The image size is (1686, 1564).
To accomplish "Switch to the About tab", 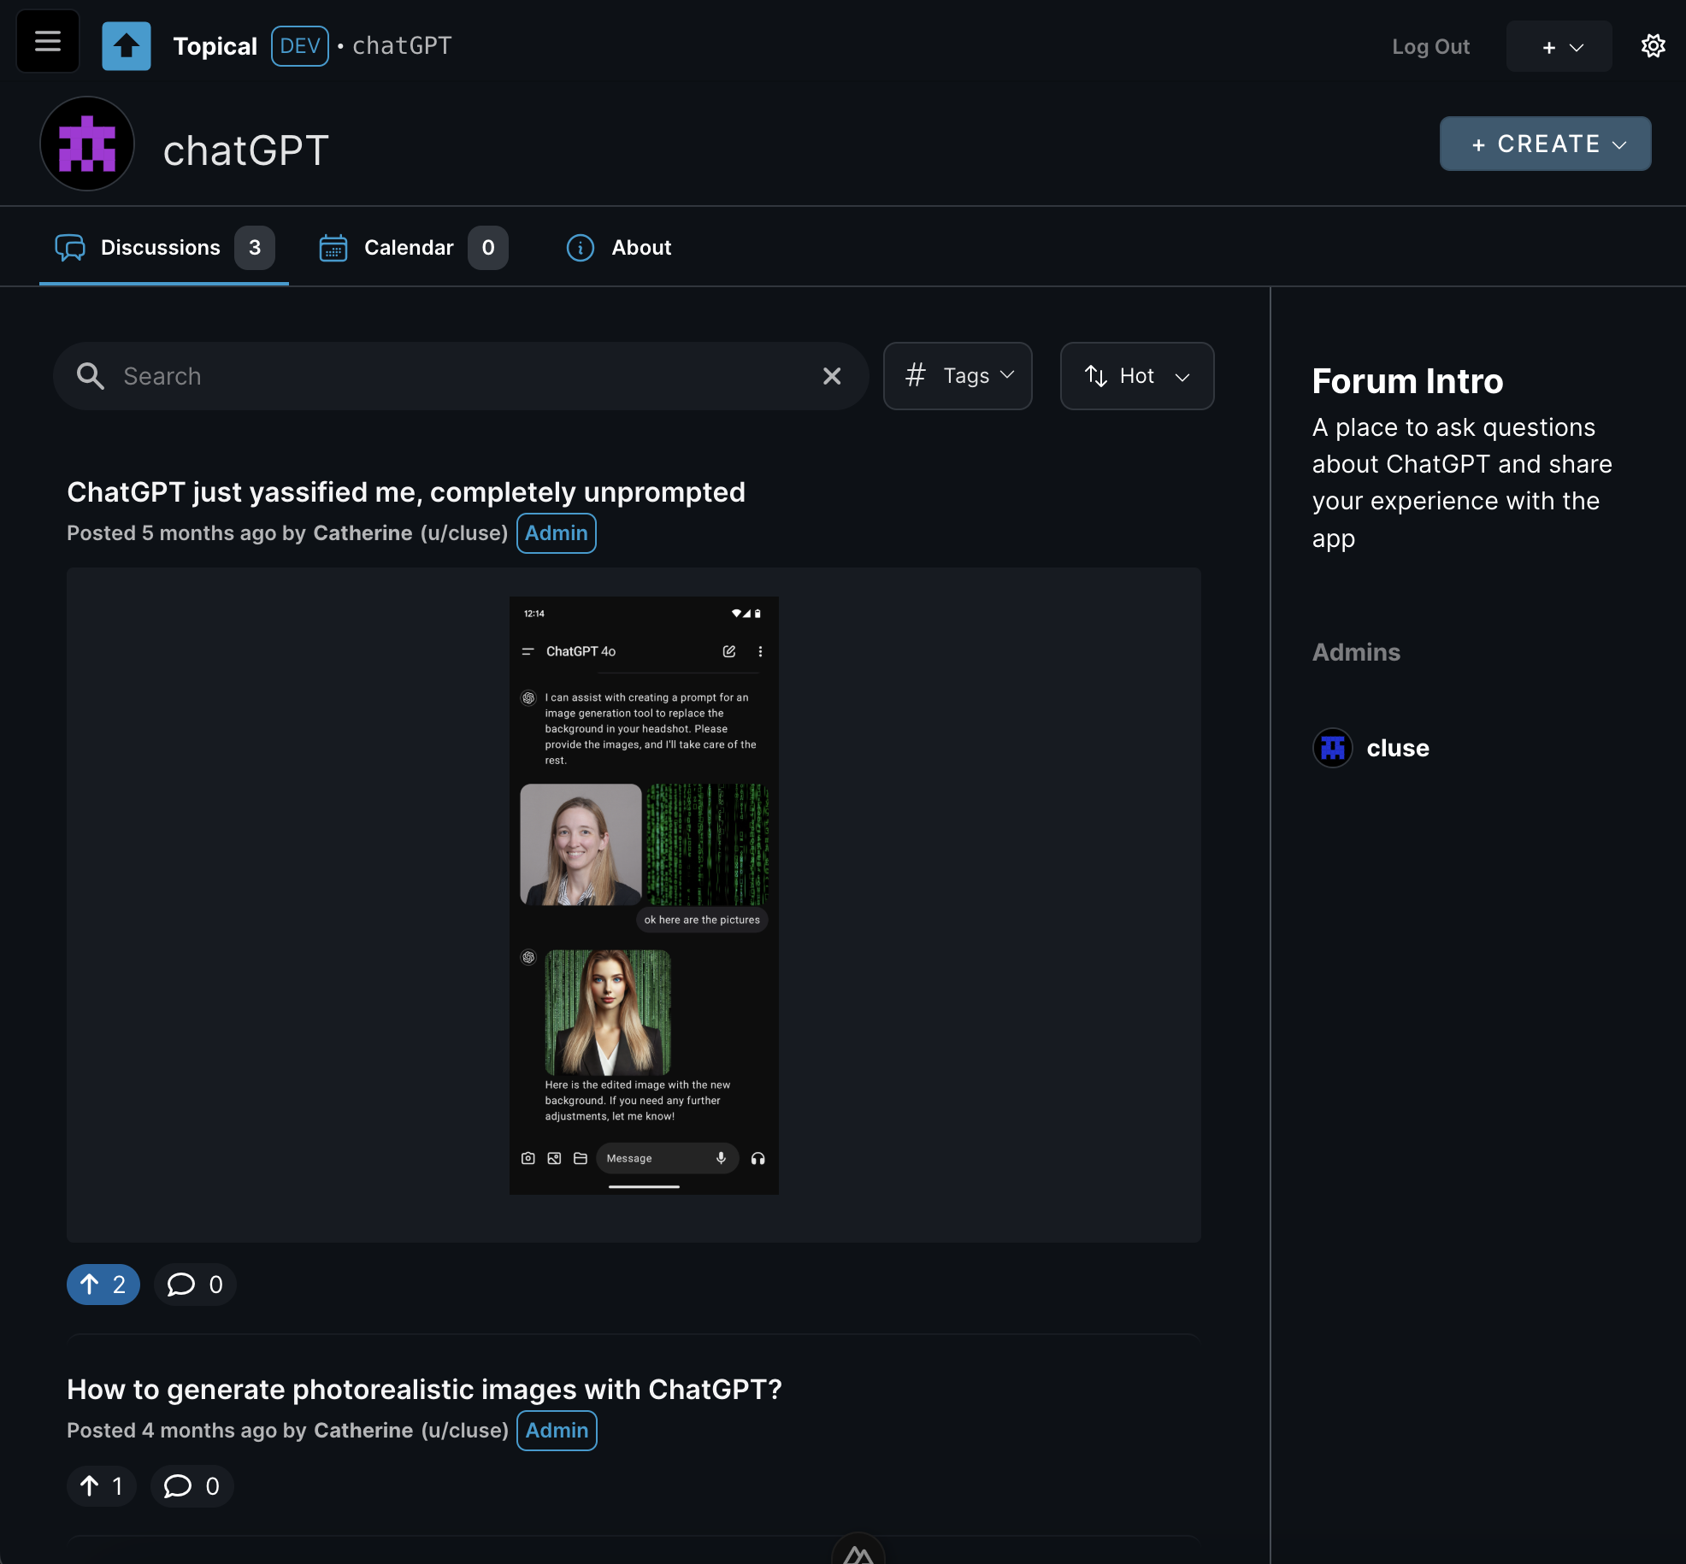I will tap(619, 248).
